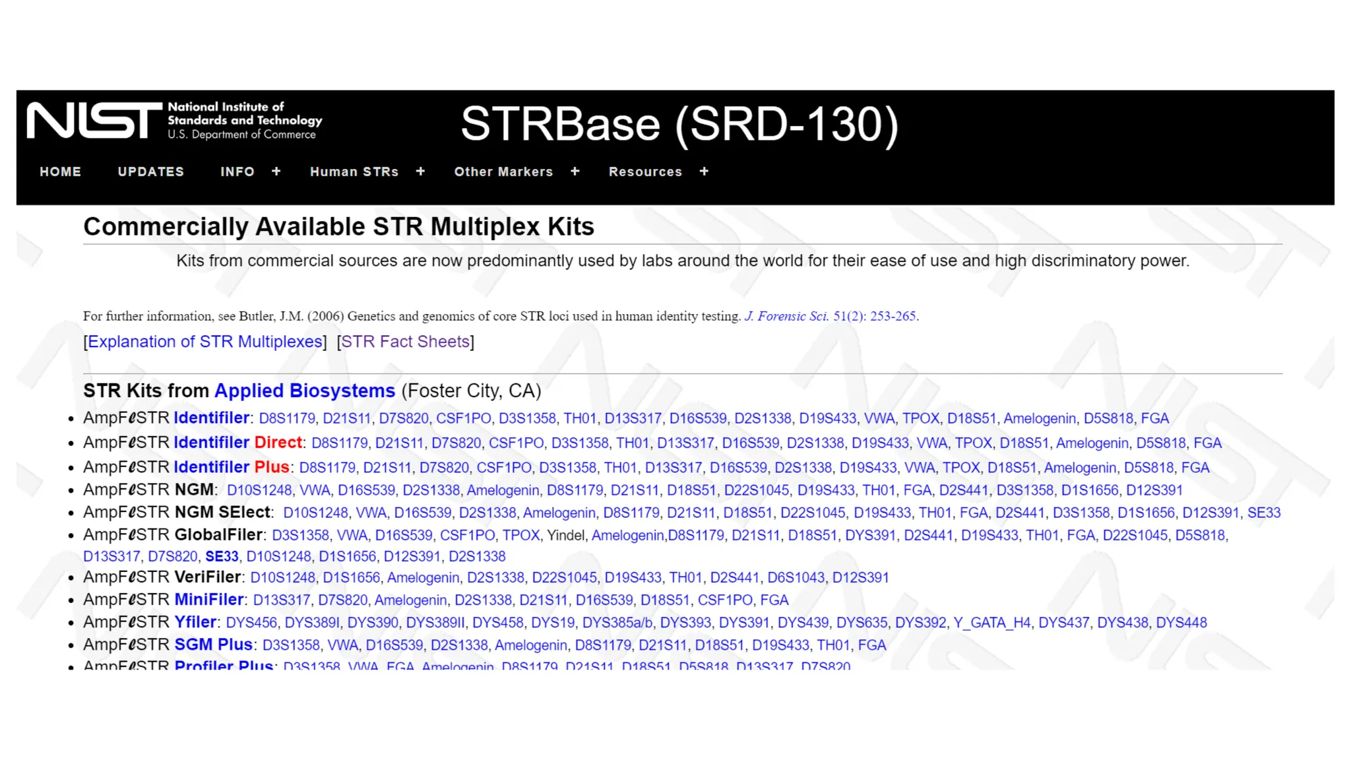The height and width of the screenshot is (760, 1351).
Task: Click the bold SE33 marker in GlobalFiler
Action: point(222,556)
